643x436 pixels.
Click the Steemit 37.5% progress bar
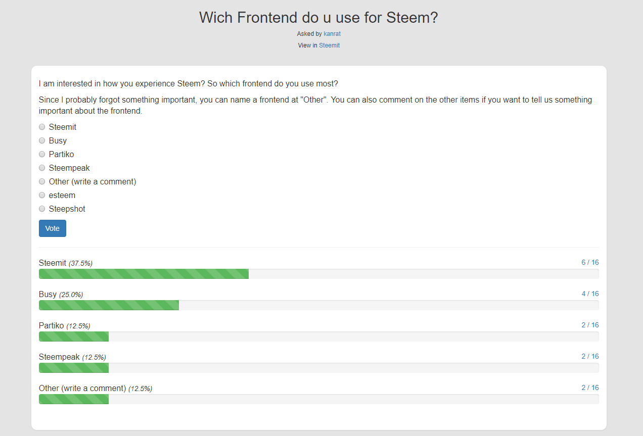pyautogui.click(x=319, y=274)
